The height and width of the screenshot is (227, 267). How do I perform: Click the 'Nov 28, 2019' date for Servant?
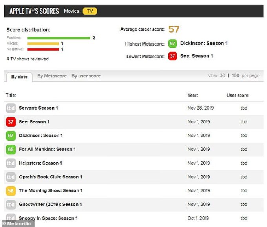pyautogui.click(x=200, y=108)
